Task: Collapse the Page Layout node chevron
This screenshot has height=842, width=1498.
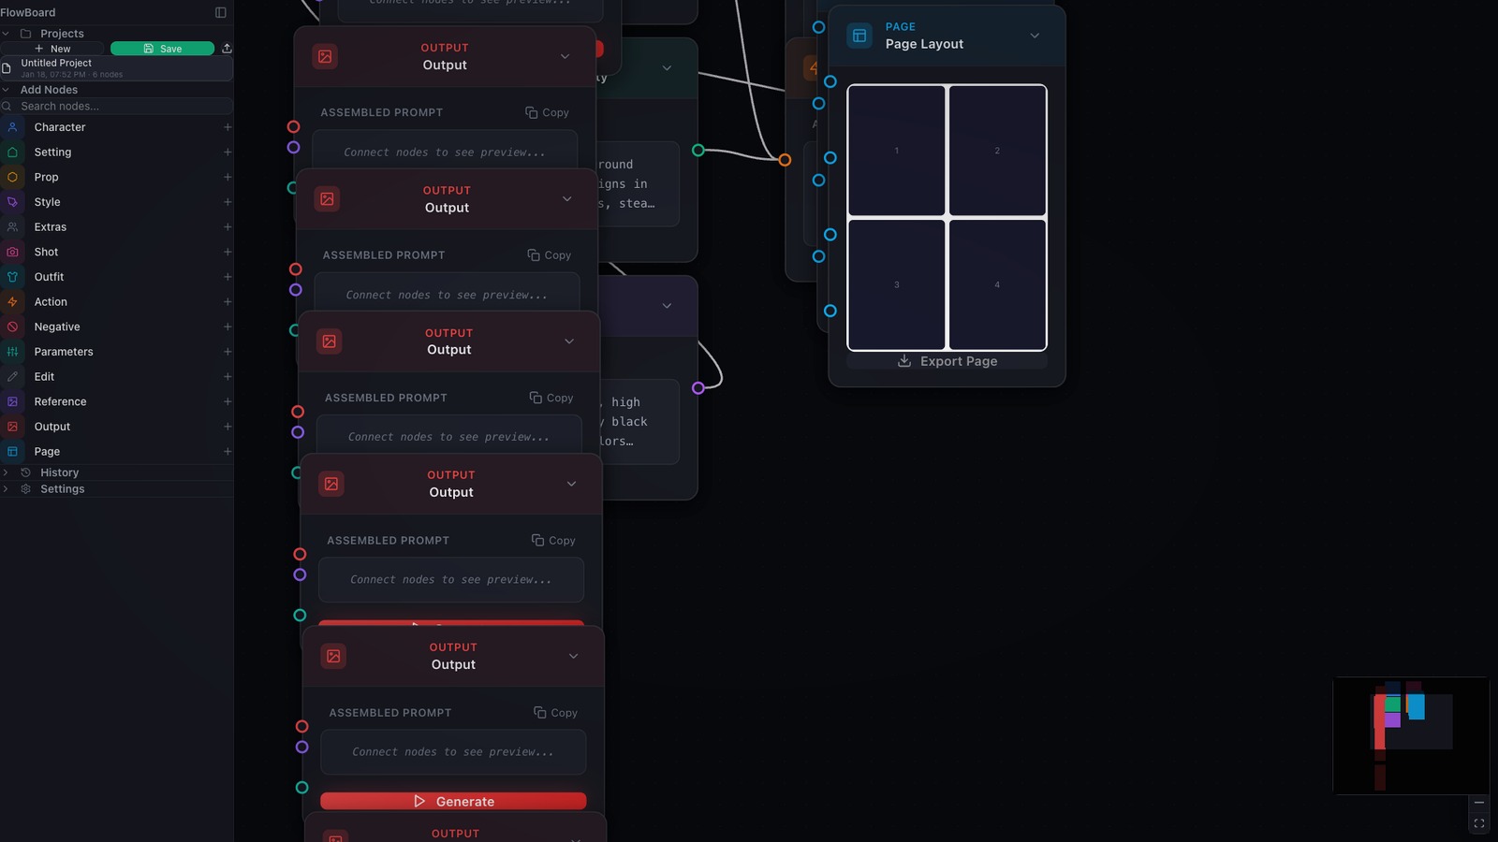Action: click(x=1035, y=36)
